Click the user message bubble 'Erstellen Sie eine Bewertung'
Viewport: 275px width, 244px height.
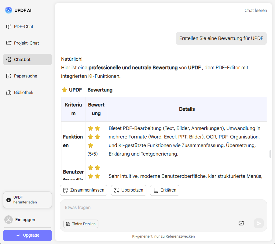pos(221,38)
